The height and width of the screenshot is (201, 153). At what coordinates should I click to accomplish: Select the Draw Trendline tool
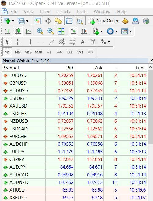(51, 42)
